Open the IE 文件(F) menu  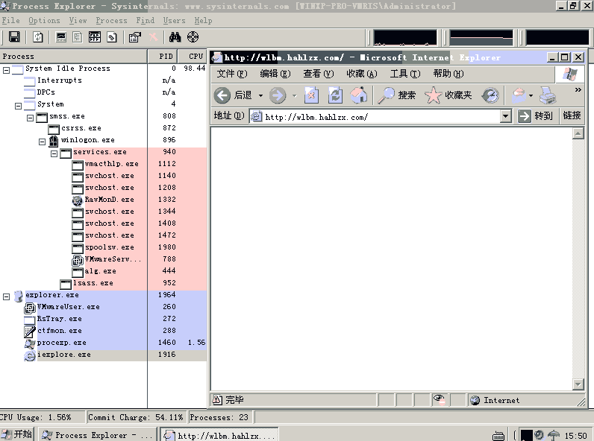(x=232, y=73)
